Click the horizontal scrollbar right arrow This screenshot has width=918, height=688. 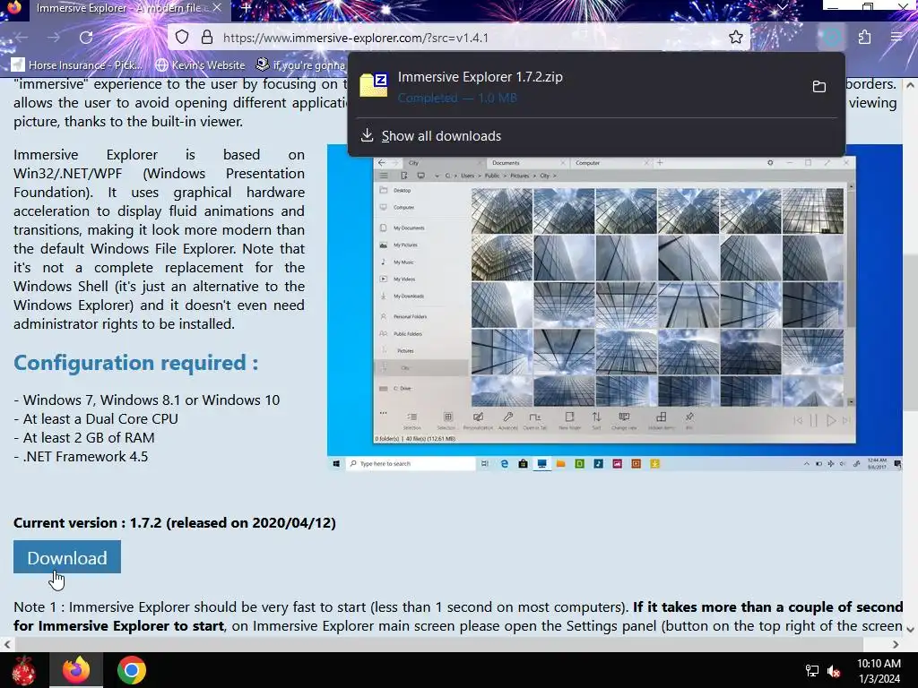click(896, 644)
